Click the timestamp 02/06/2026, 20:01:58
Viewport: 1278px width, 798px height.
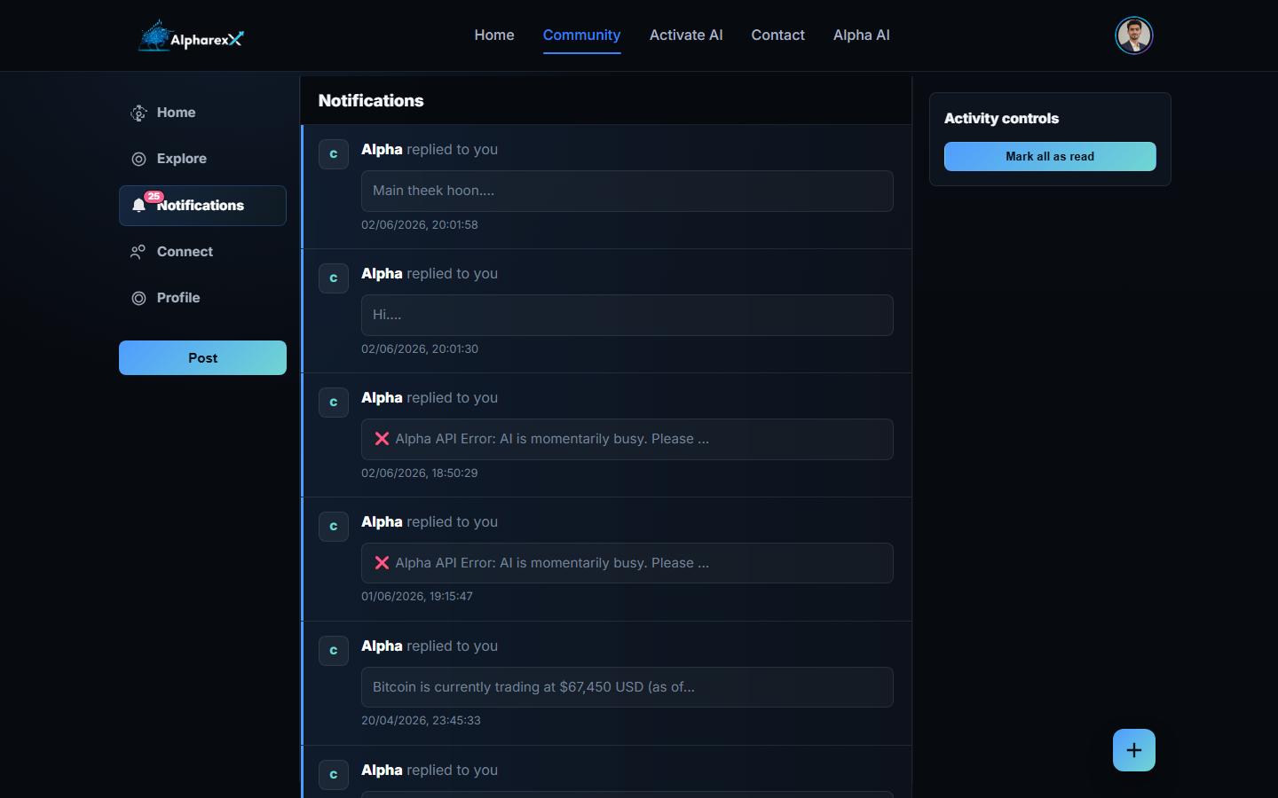tap(420, 225)
